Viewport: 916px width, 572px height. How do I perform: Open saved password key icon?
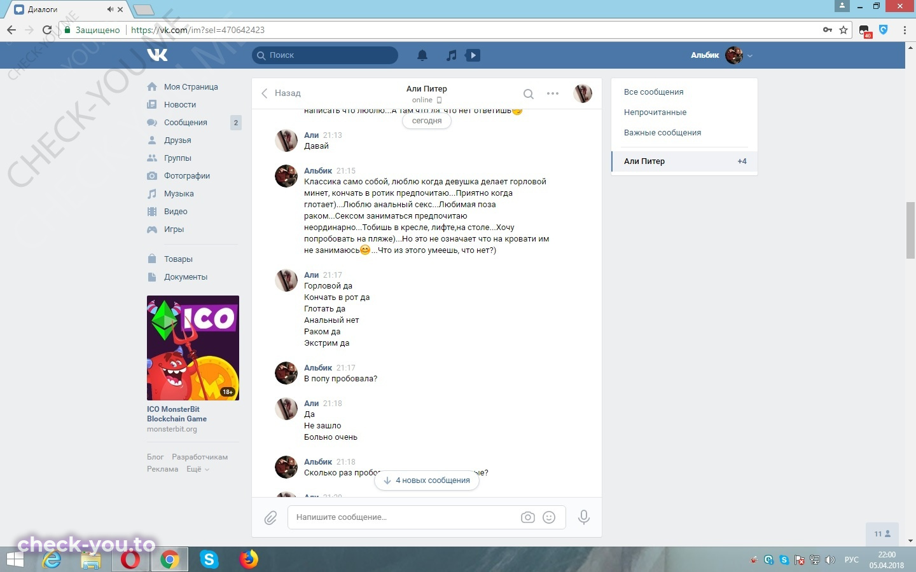827,30
